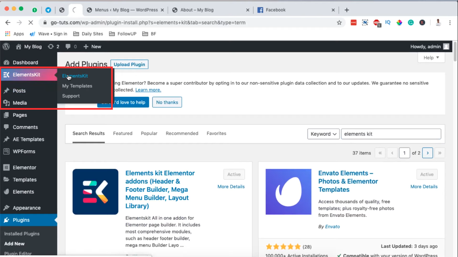458x257 pixels.
Task: Open the Keyword search type dropdown
Action: (x=323, y=134)
